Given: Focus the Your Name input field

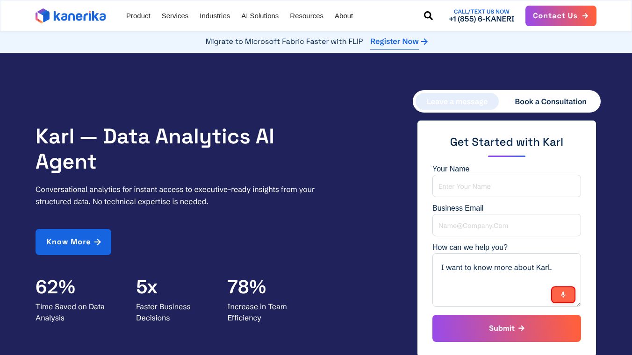Looking at the screenshot, I should coord(506,186).
